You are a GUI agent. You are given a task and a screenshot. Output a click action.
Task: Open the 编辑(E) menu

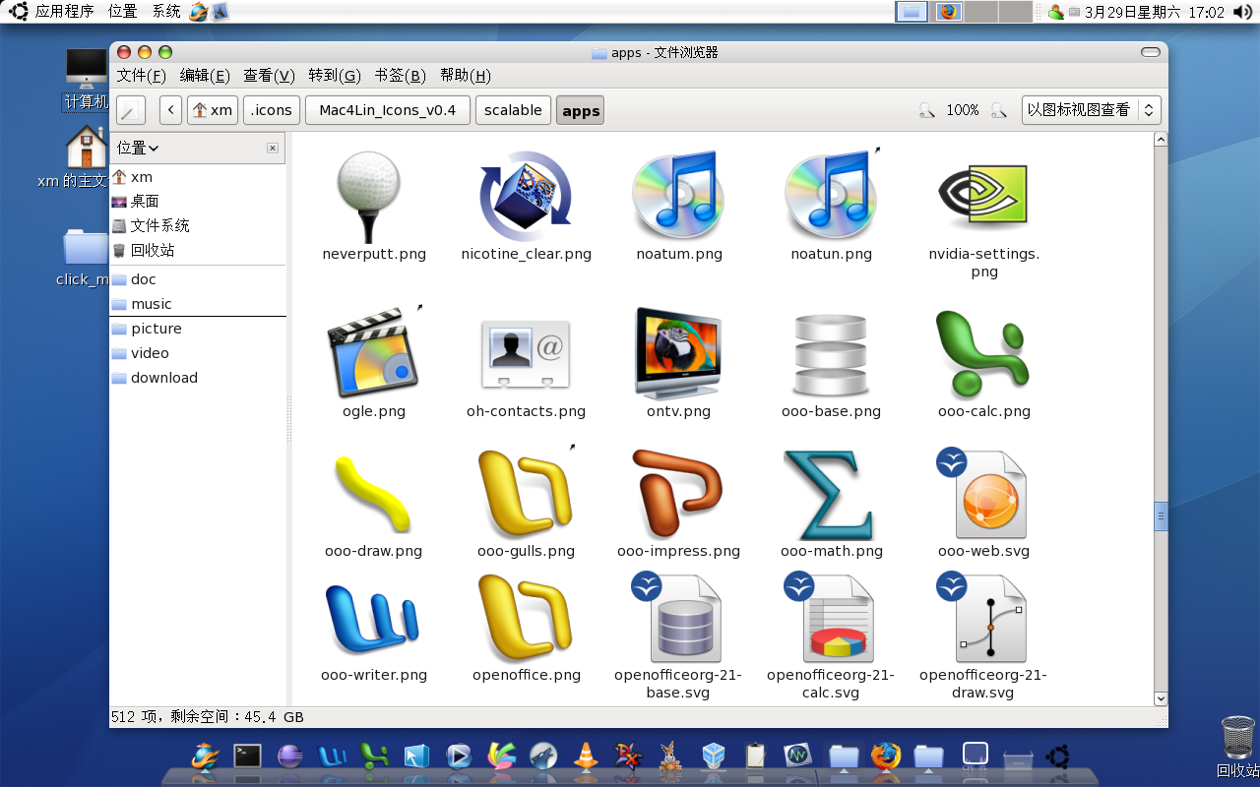pyautogui.click(x=205, y=76)
